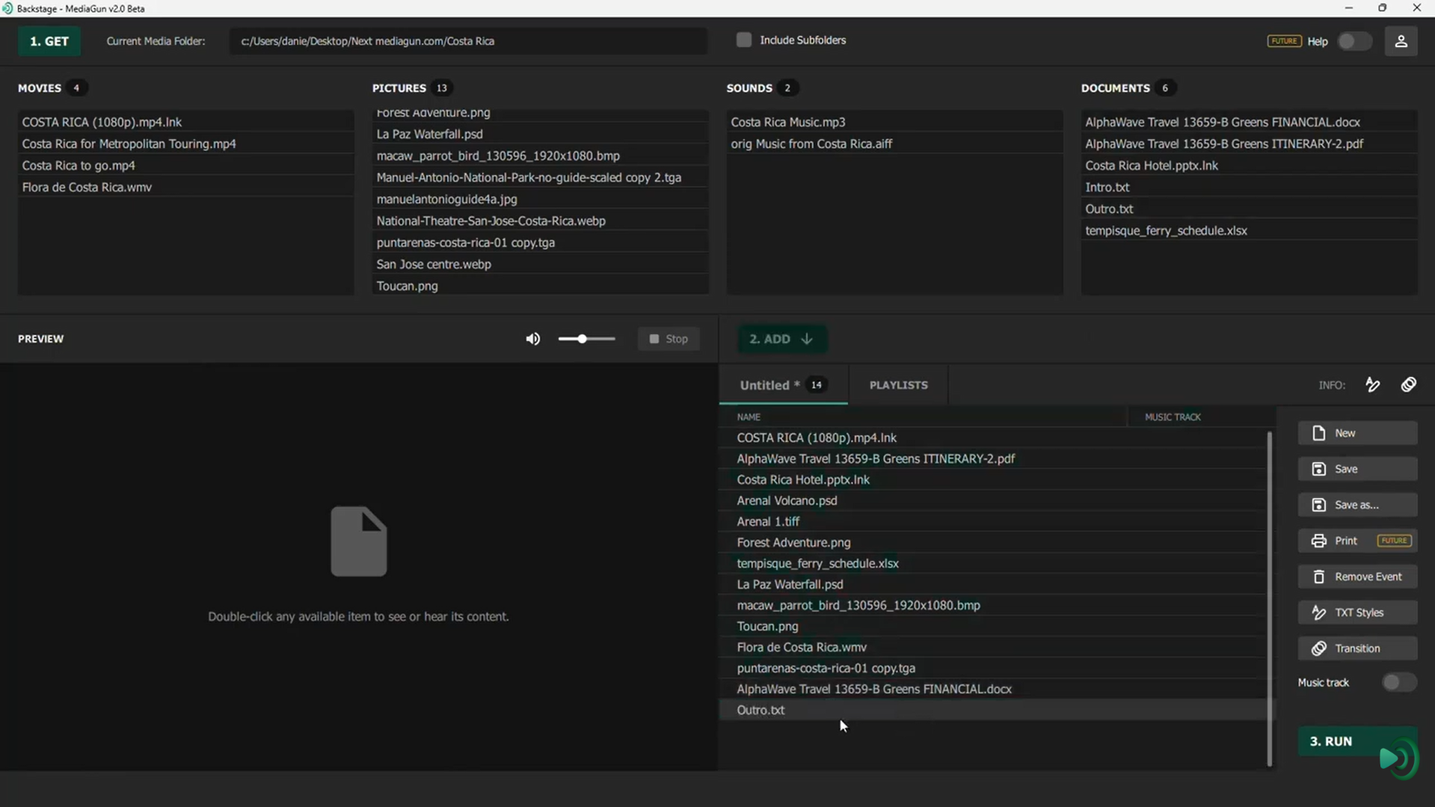Select tempisque_ferry_schedule.xlsx in Documents

click(1249, 230)
